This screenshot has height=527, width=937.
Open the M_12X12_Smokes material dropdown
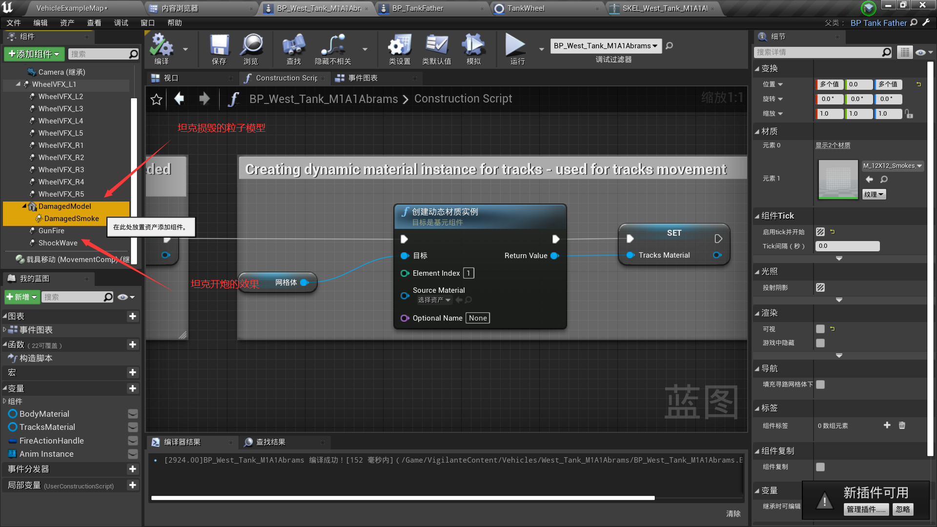893,166
